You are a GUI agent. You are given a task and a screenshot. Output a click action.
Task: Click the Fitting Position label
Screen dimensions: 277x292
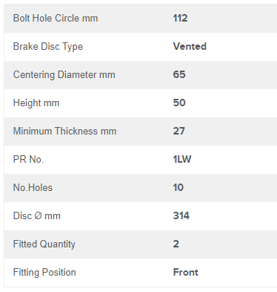pyautogui.click(x=44, y=273)
